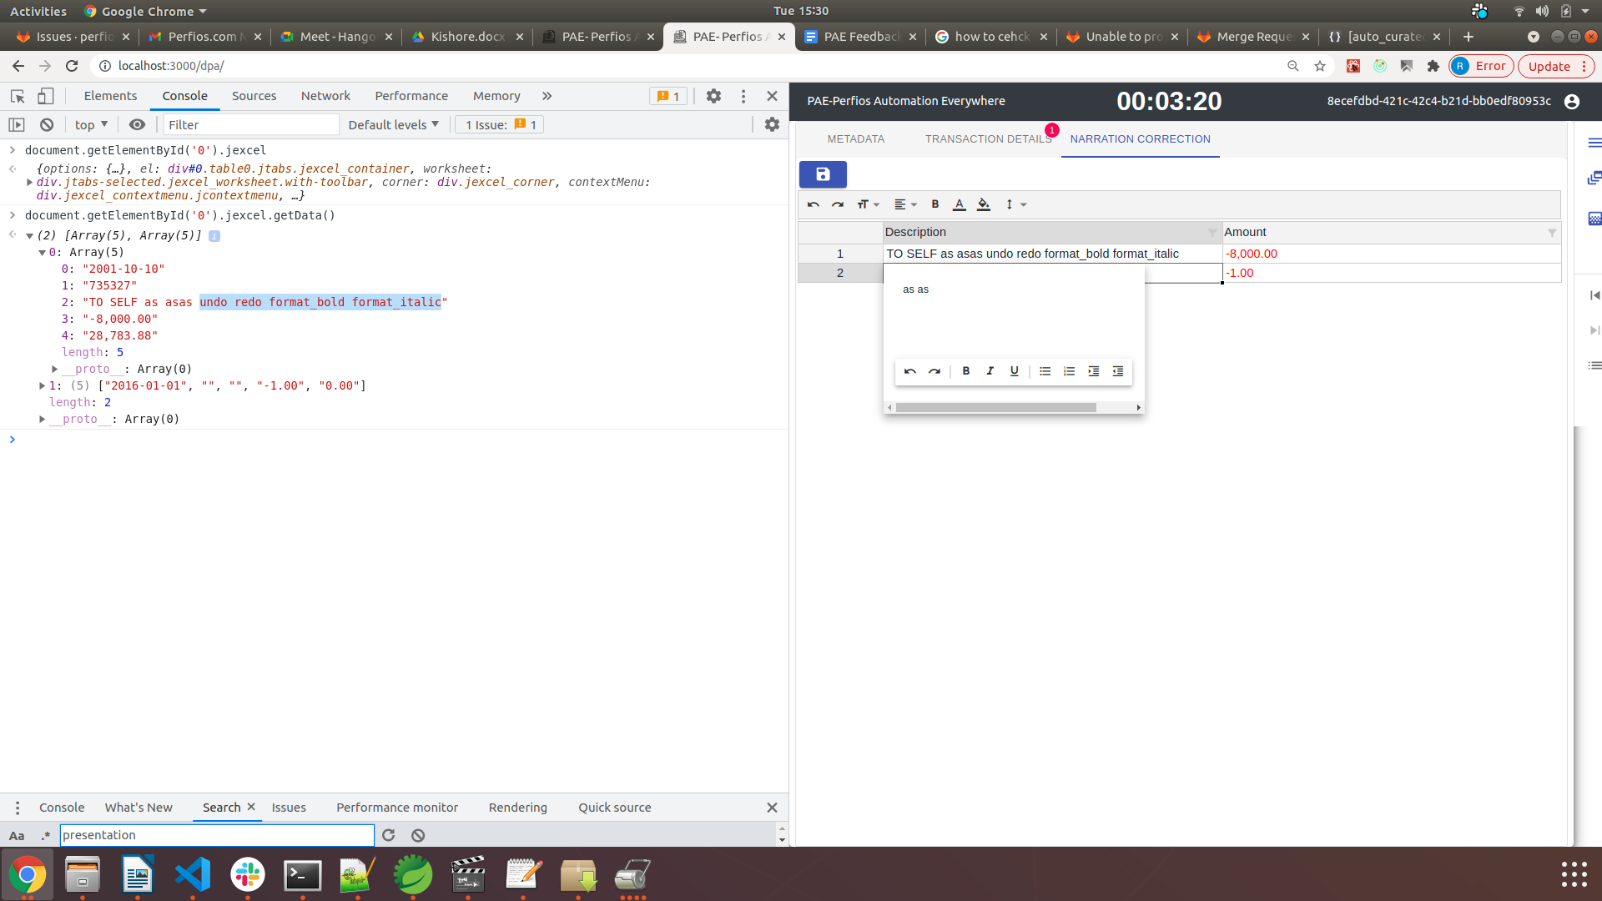Screen dimensions: 1602x901
Task: Click the blue Save narration icon
Action: click(823, 174)
